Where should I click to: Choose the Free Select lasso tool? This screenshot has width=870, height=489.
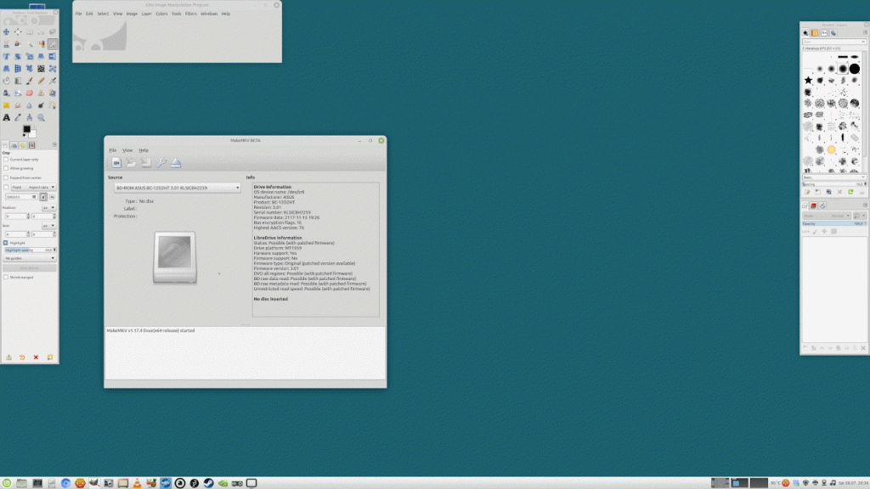tap(53, 32)
